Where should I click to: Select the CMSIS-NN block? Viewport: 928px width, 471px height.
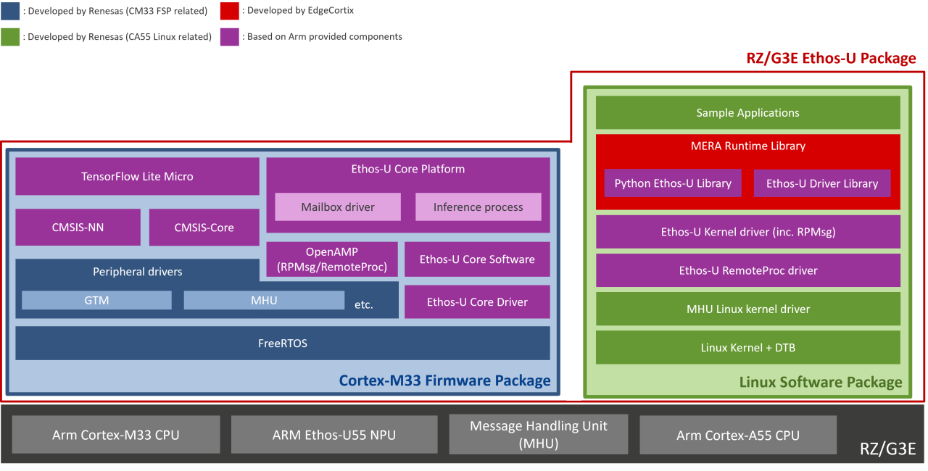pyautogui.click(x=78, y=228)
